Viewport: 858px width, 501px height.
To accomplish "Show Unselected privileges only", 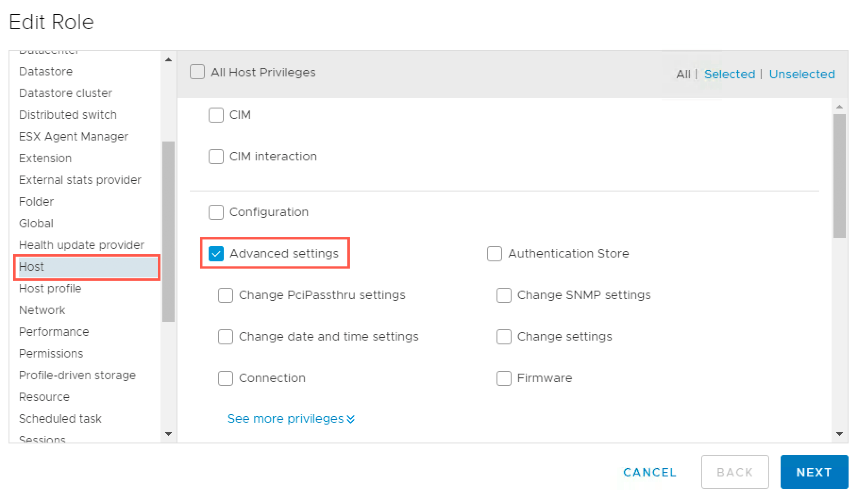I will (801, 74).
